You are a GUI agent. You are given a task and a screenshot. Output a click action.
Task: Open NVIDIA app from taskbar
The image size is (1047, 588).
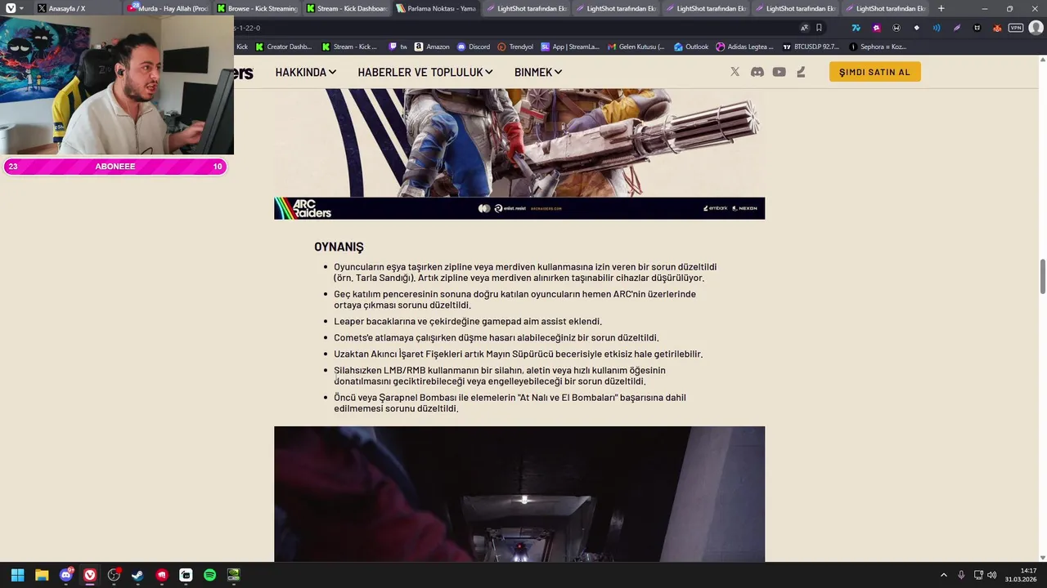point(233,575)
